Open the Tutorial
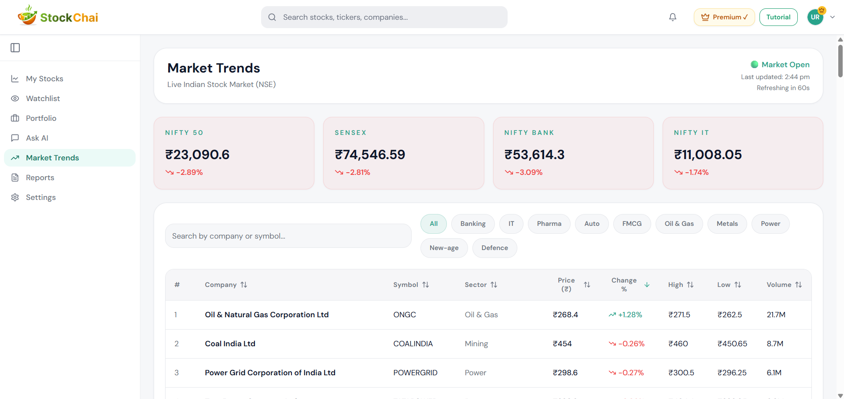 point(778,17)
